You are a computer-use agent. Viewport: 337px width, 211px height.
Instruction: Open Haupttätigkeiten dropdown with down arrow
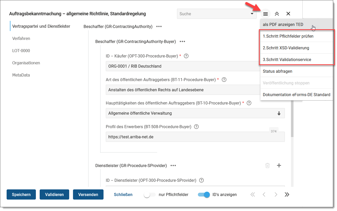(279, 113)
